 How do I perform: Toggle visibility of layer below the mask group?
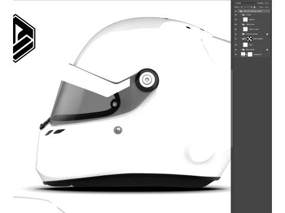coord(236,45)
